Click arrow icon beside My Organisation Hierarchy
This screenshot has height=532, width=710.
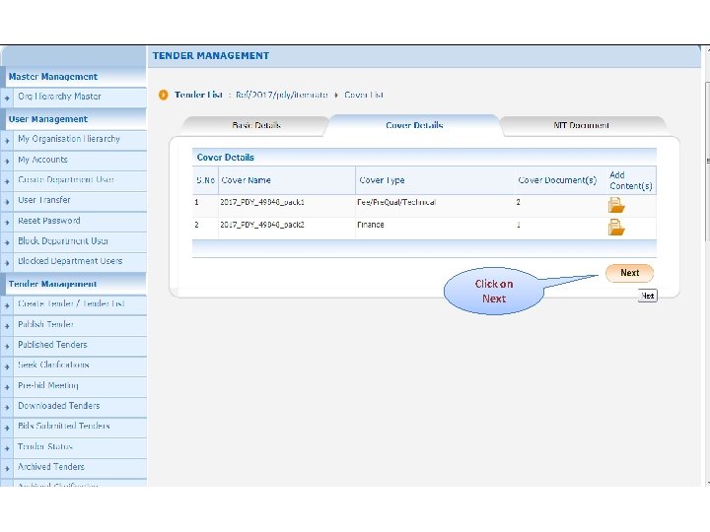[x=7, y=141]
